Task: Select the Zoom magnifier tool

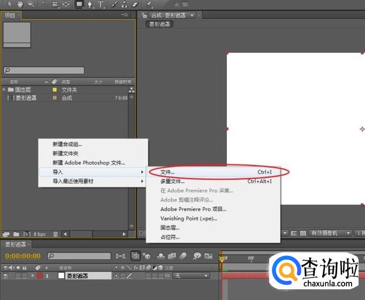Action: 31,4
